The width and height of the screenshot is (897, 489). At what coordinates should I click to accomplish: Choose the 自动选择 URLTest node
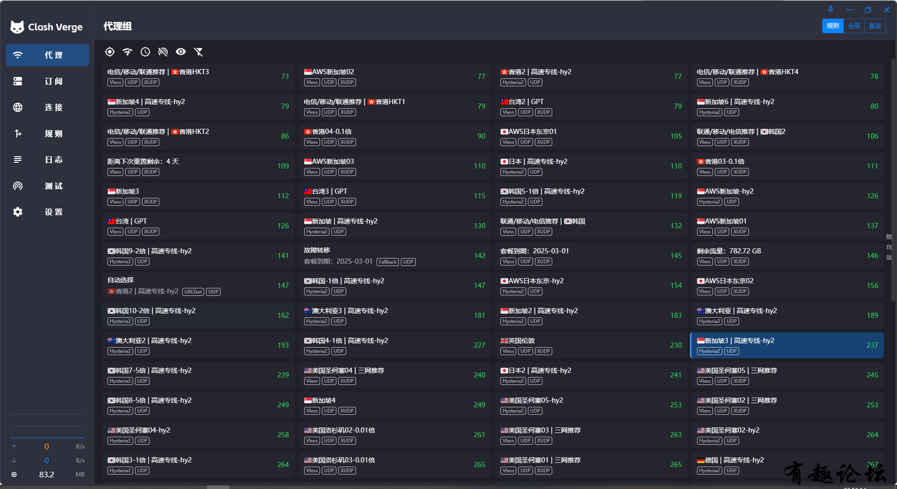(x=198, y=286)
